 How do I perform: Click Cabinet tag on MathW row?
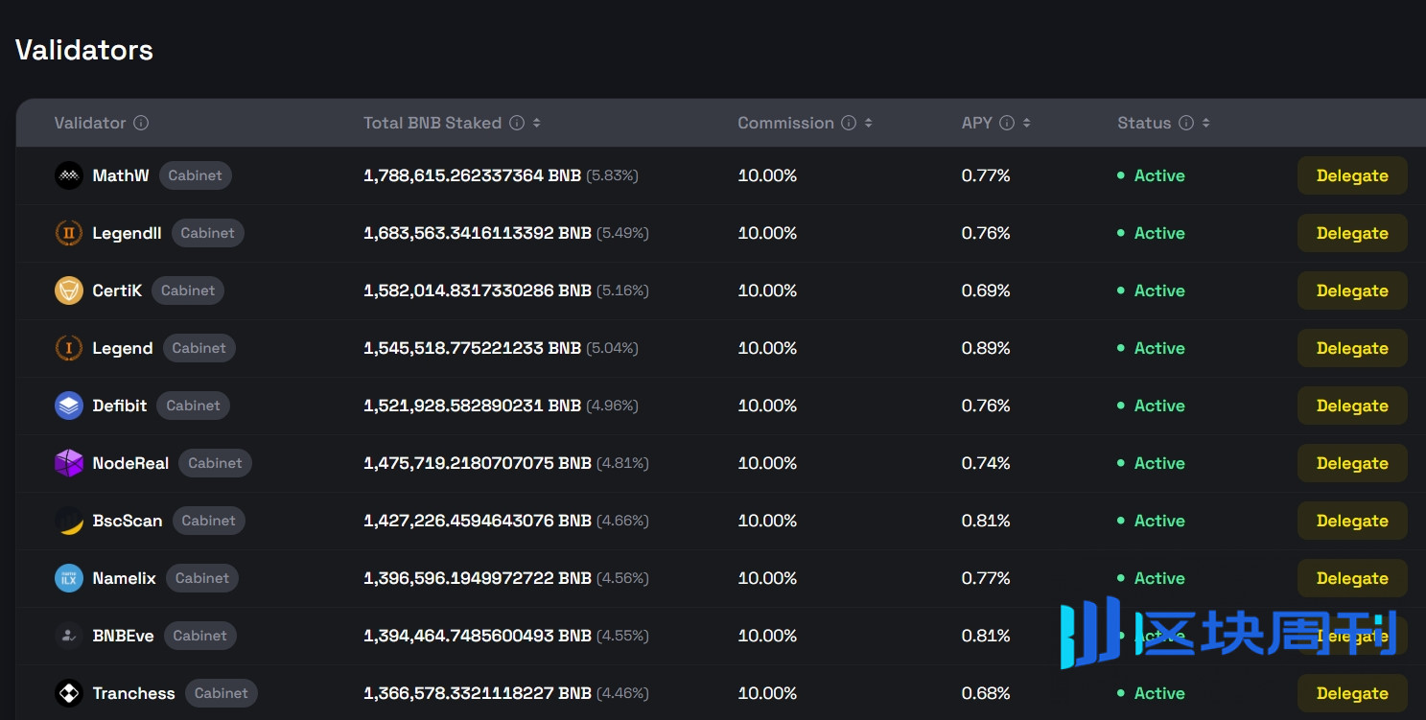[x=196, y=175]
